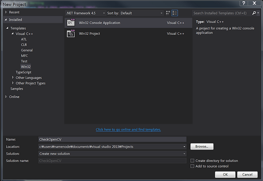Click the Win32 Project template icon

(71, 34)
